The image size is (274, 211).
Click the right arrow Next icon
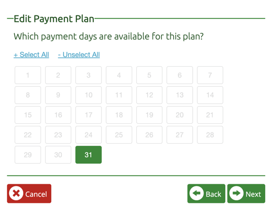[x=236, y=194]
